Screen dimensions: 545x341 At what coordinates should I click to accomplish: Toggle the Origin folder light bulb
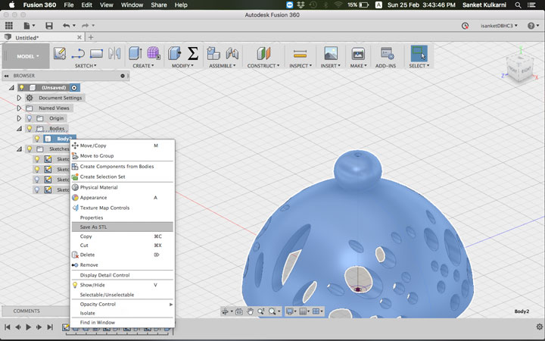(x=30, y=118)
